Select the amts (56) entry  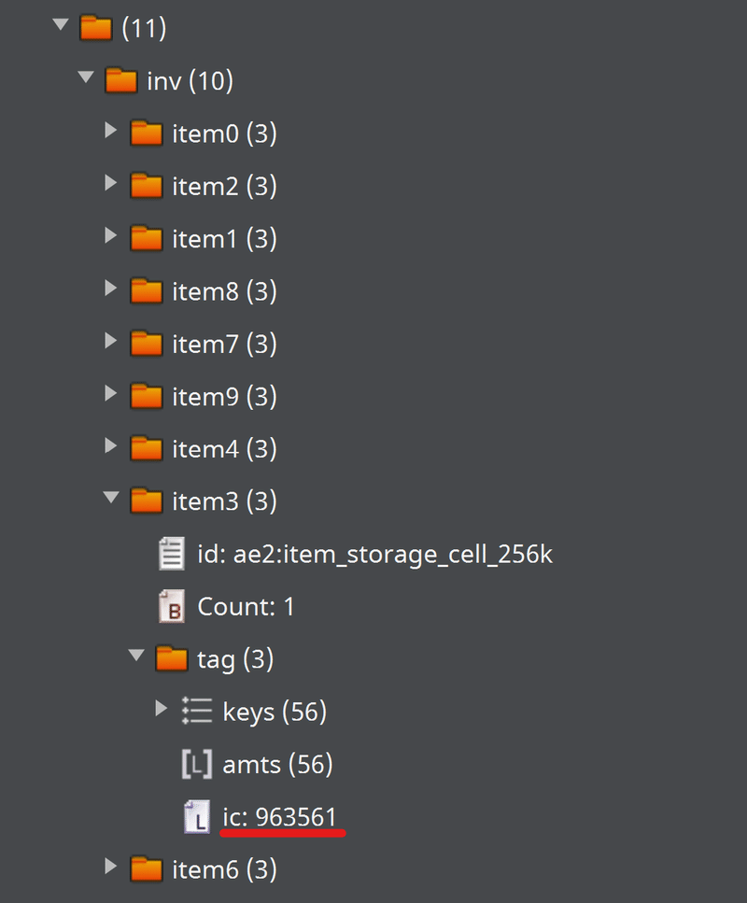[277, 764]
